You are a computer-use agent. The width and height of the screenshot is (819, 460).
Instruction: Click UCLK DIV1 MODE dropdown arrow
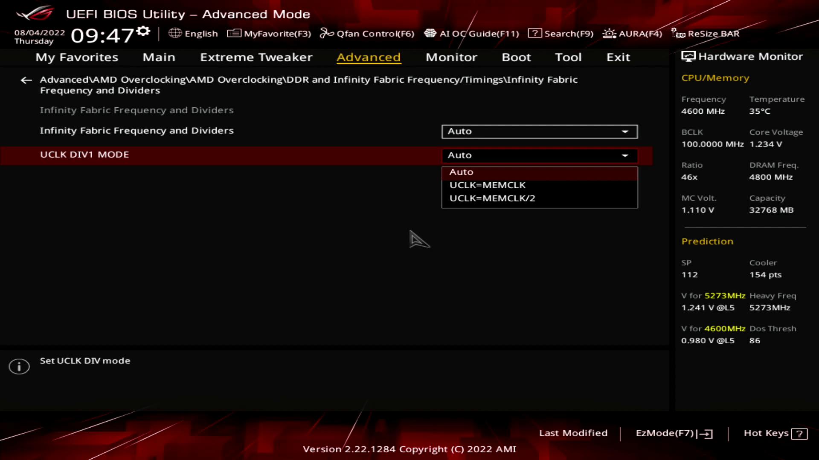tap(625, 155)
